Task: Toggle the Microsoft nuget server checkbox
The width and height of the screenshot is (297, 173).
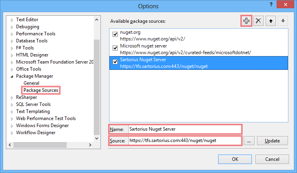Action: tap(115, 48)
